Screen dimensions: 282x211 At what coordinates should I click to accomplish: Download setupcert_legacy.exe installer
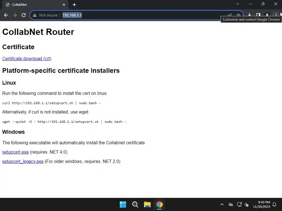[x=23, y=161]
